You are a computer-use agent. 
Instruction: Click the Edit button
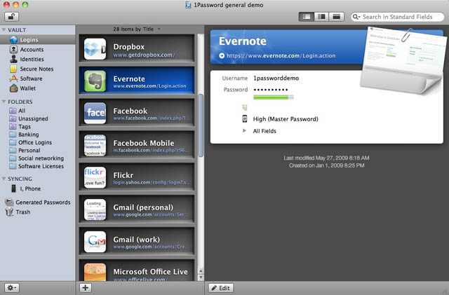click(221, 288)
